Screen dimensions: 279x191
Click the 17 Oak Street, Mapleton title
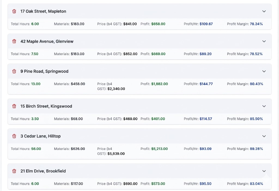(43, 11)
